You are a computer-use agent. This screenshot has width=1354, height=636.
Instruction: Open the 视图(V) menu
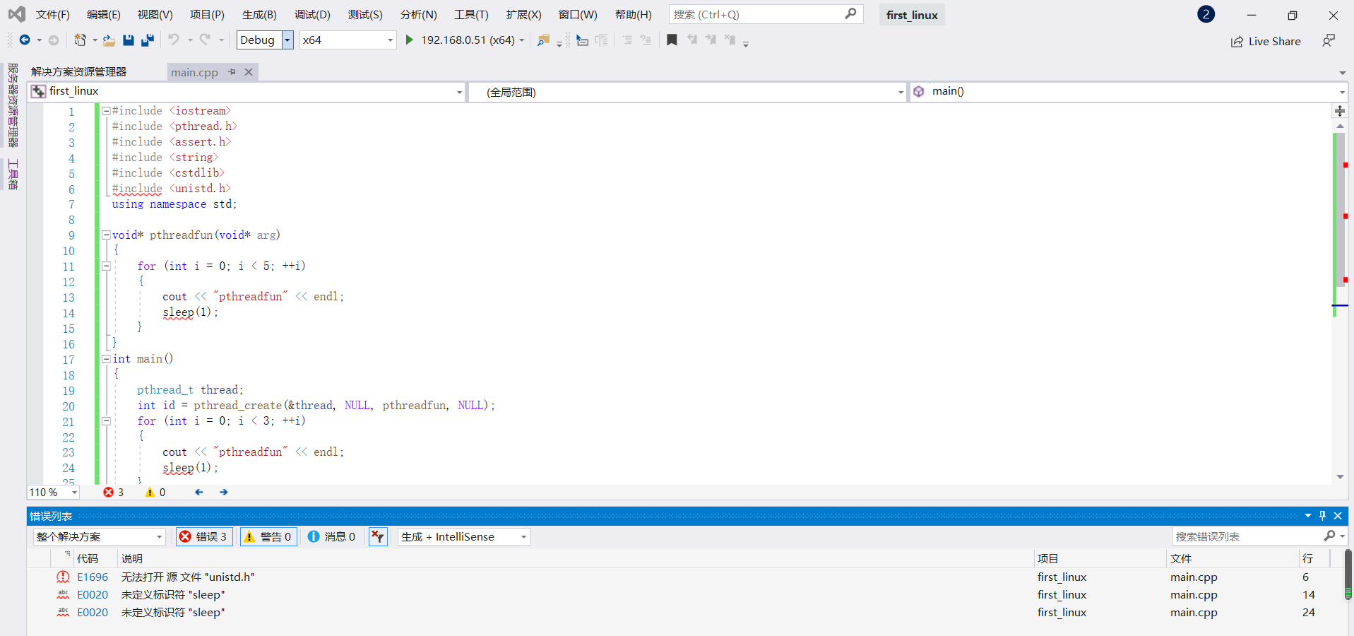coord(155,15)
